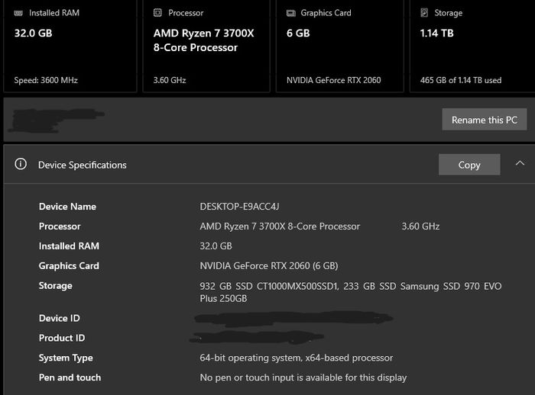Click the Installed RAM label in specifications
Image resolution: width=535 pixels, height=395 pixels.
[x=69, y=246]
